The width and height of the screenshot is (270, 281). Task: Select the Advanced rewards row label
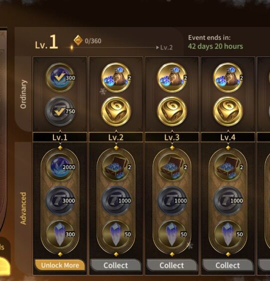tap(23, 208)
